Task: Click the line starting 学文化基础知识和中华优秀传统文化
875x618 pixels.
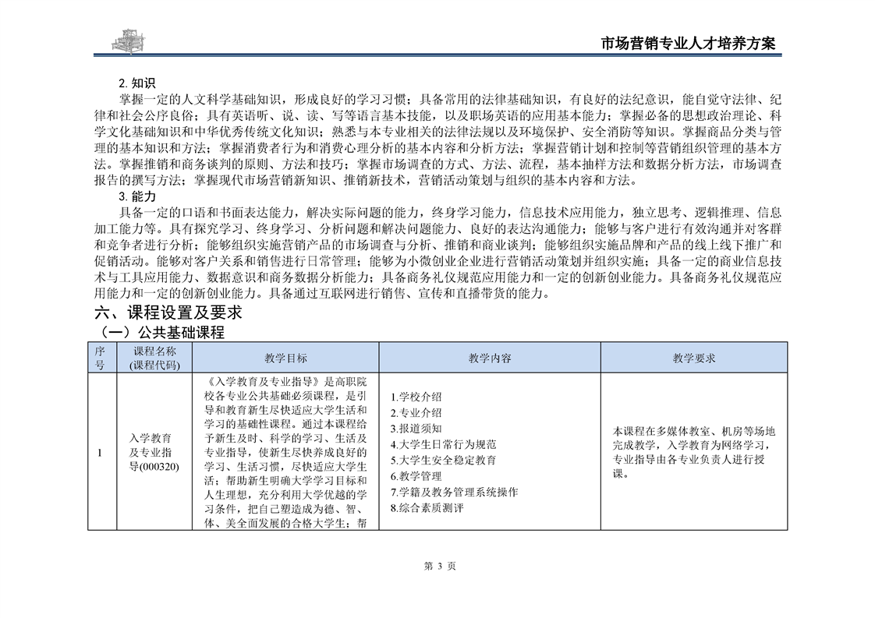Action: [438, 132]
